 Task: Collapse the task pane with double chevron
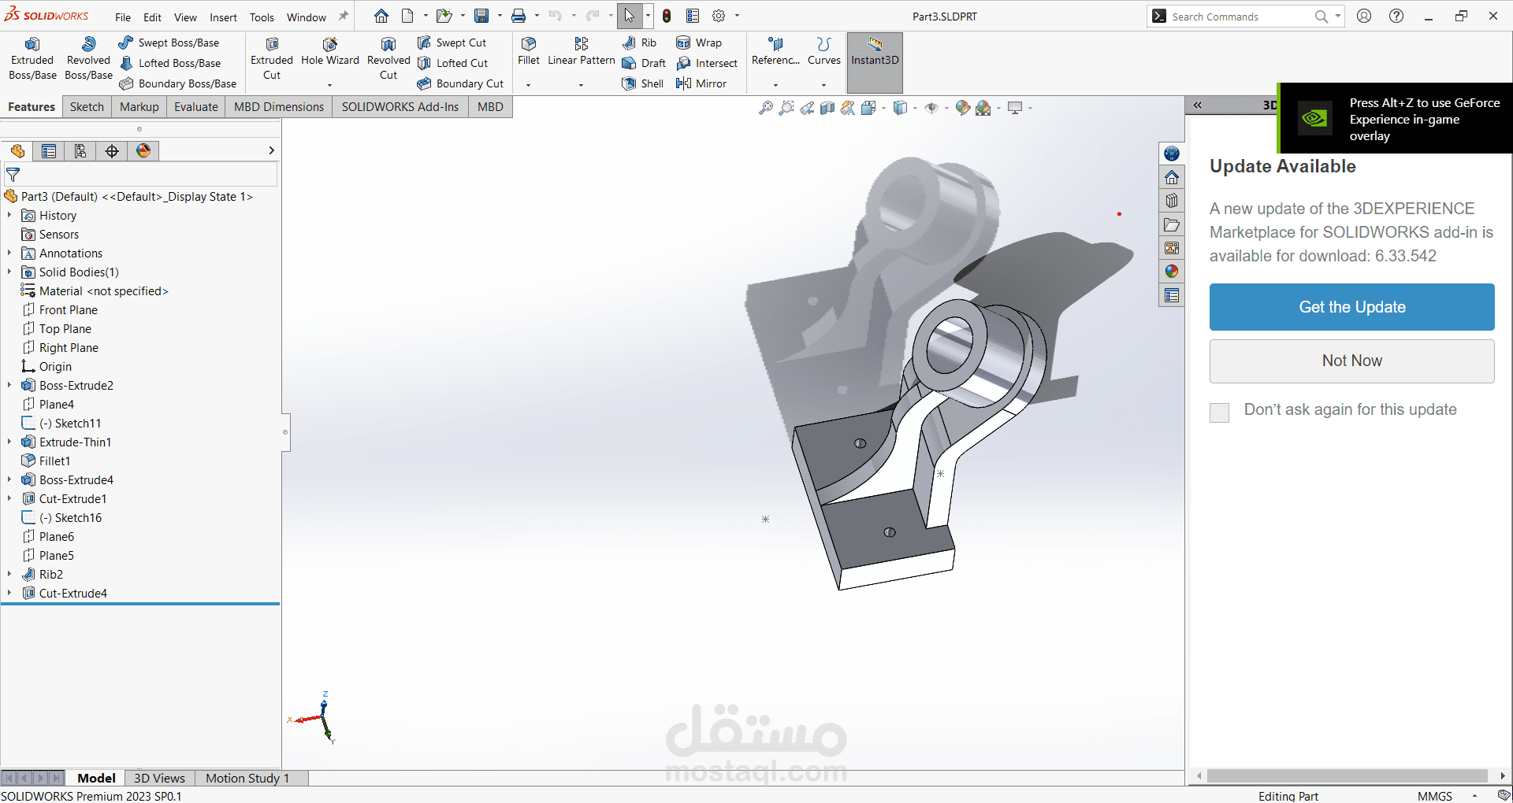point(1198,105)
